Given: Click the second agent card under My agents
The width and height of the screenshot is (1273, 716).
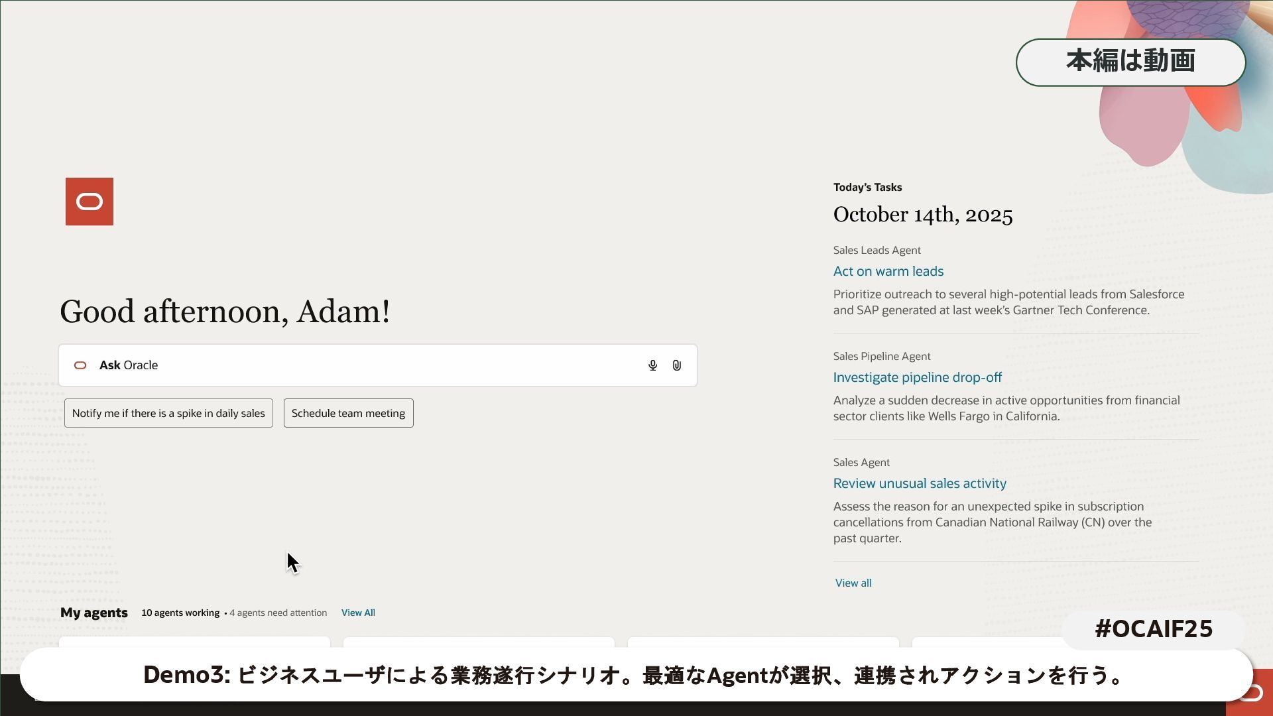Looking at the screenshot, I should point(479,642).
